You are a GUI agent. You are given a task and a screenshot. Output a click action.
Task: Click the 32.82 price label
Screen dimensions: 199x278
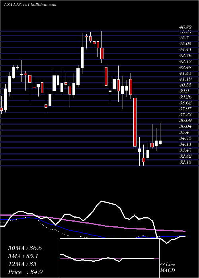tap(185, 156)
